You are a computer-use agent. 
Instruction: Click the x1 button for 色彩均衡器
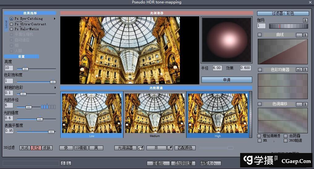pyautogui.click(x=299, y=70)
